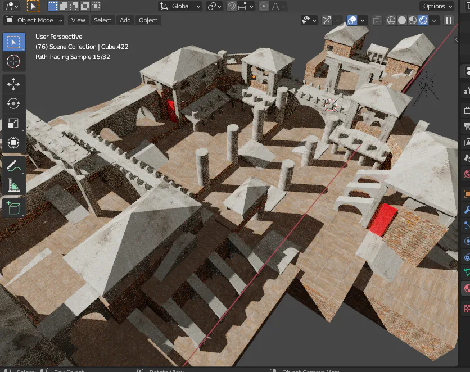
Task: Activate the 3D Cursor tool
Action: pos(13,61)
